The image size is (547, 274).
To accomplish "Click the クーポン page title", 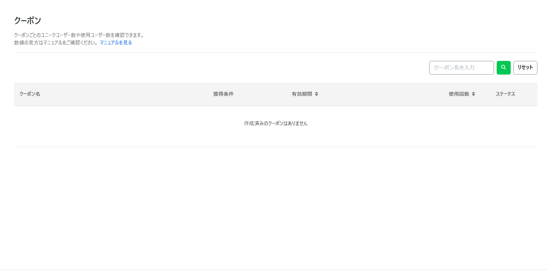I will pos(27,21).
